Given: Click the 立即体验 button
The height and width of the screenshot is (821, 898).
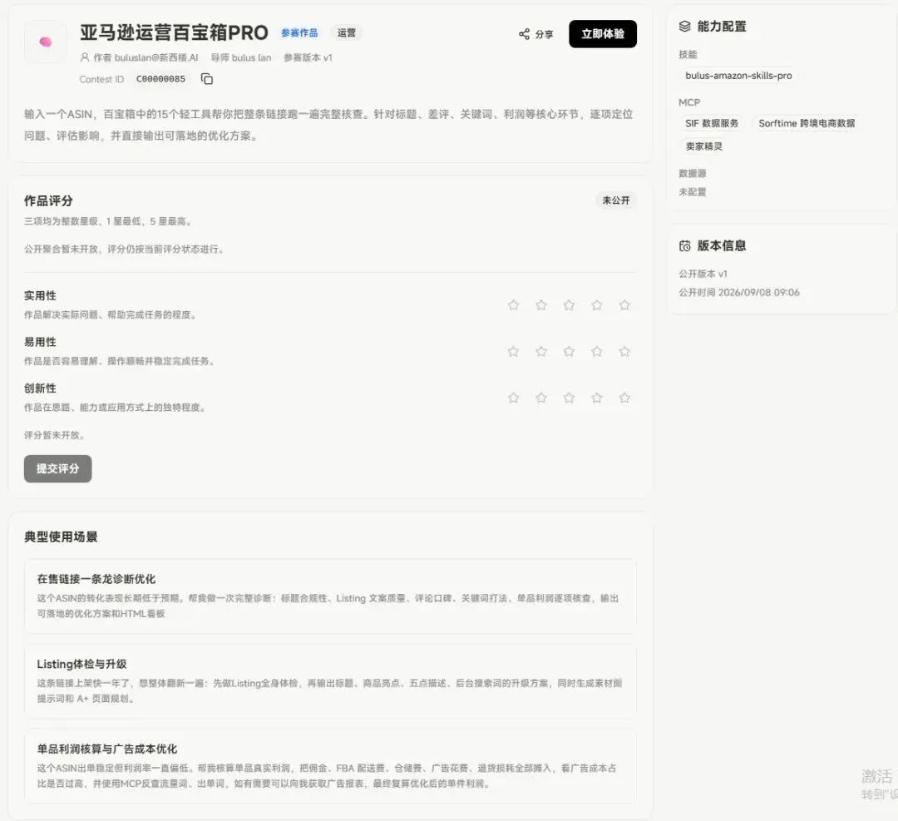Looking at the screenshot, I should 603,34.
